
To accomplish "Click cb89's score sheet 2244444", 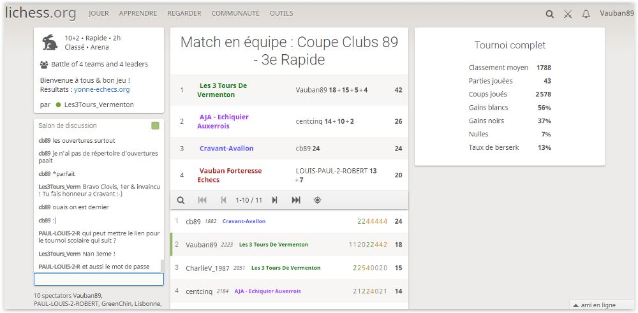I will (373, 222).
